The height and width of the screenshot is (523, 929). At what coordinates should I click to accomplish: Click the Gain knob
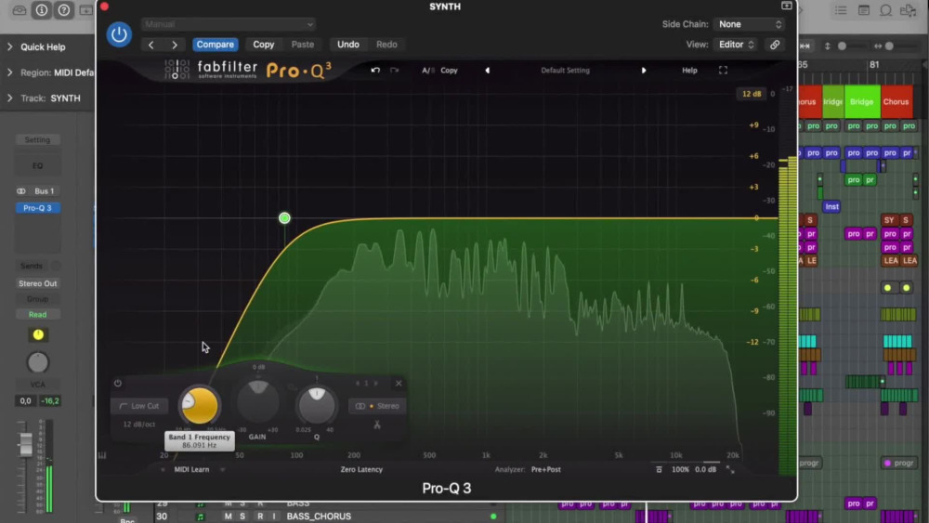tap(257, 403)
